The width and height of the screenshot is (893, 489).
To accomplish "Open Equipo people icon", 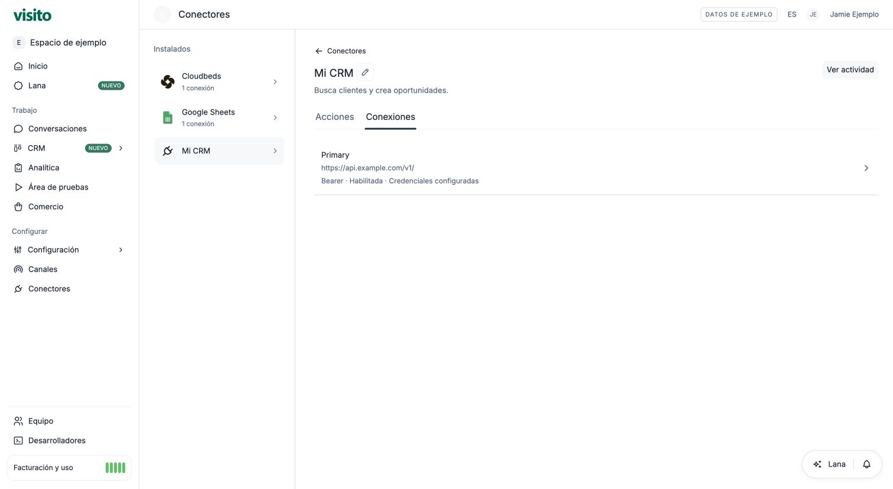I will point(18,421).
